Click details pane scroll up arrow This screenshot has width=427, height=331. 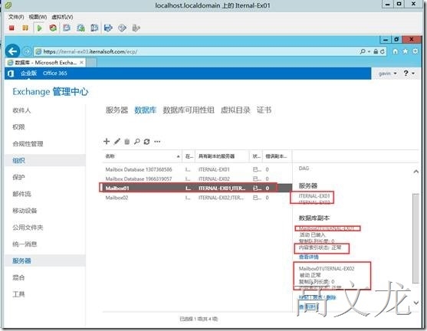pos(416,172)
